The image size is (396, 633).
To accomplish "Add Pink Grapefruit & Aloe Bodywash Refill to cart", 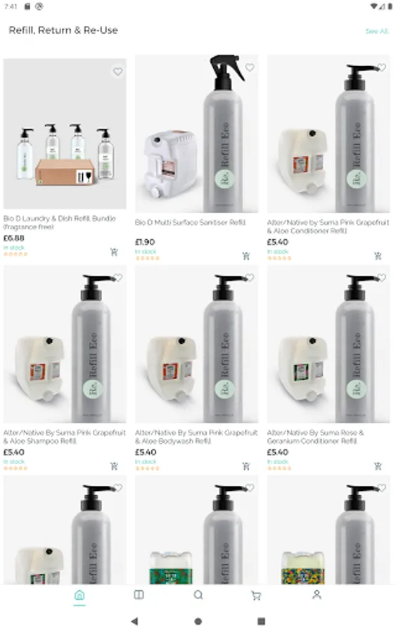I will (x=246, y=466).
